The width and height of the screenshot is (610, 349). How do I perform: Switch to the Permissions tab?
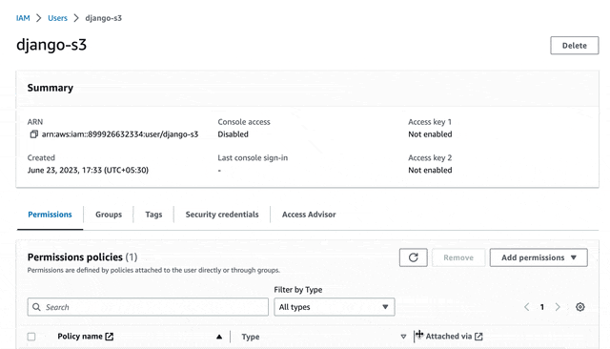click(x=50, y=215)
